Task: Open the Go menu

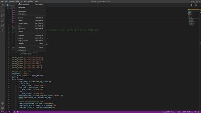Action: tap(22, 2)
